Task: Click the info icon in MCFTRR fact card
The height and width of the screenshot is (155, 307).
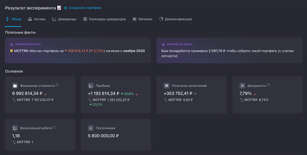Action: point(12,44)
